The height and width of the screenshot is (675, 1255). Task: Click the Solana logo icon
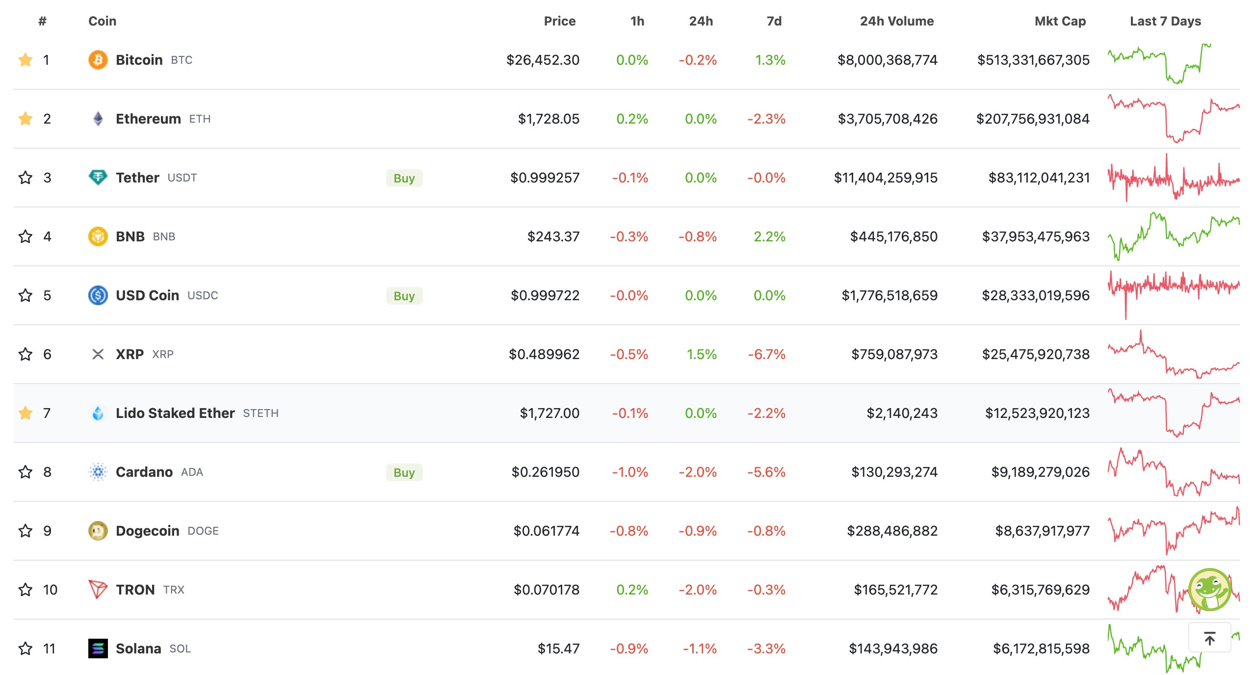[98, 649]
